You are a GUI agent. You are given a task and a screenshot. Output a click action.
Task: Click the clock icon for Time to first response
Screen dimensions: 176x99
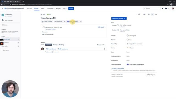click(x=118, y=25)
